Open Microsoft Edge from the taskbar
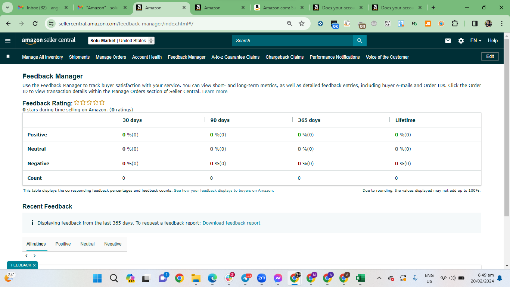The image size is (510, 287). (x=212, y=278)
